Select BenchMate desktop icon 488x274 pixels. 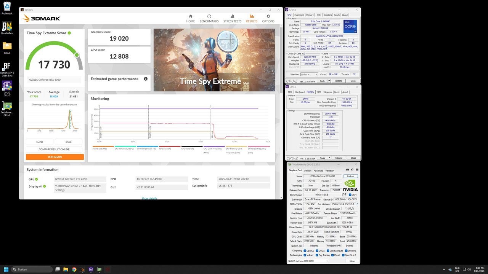(7, 28)
